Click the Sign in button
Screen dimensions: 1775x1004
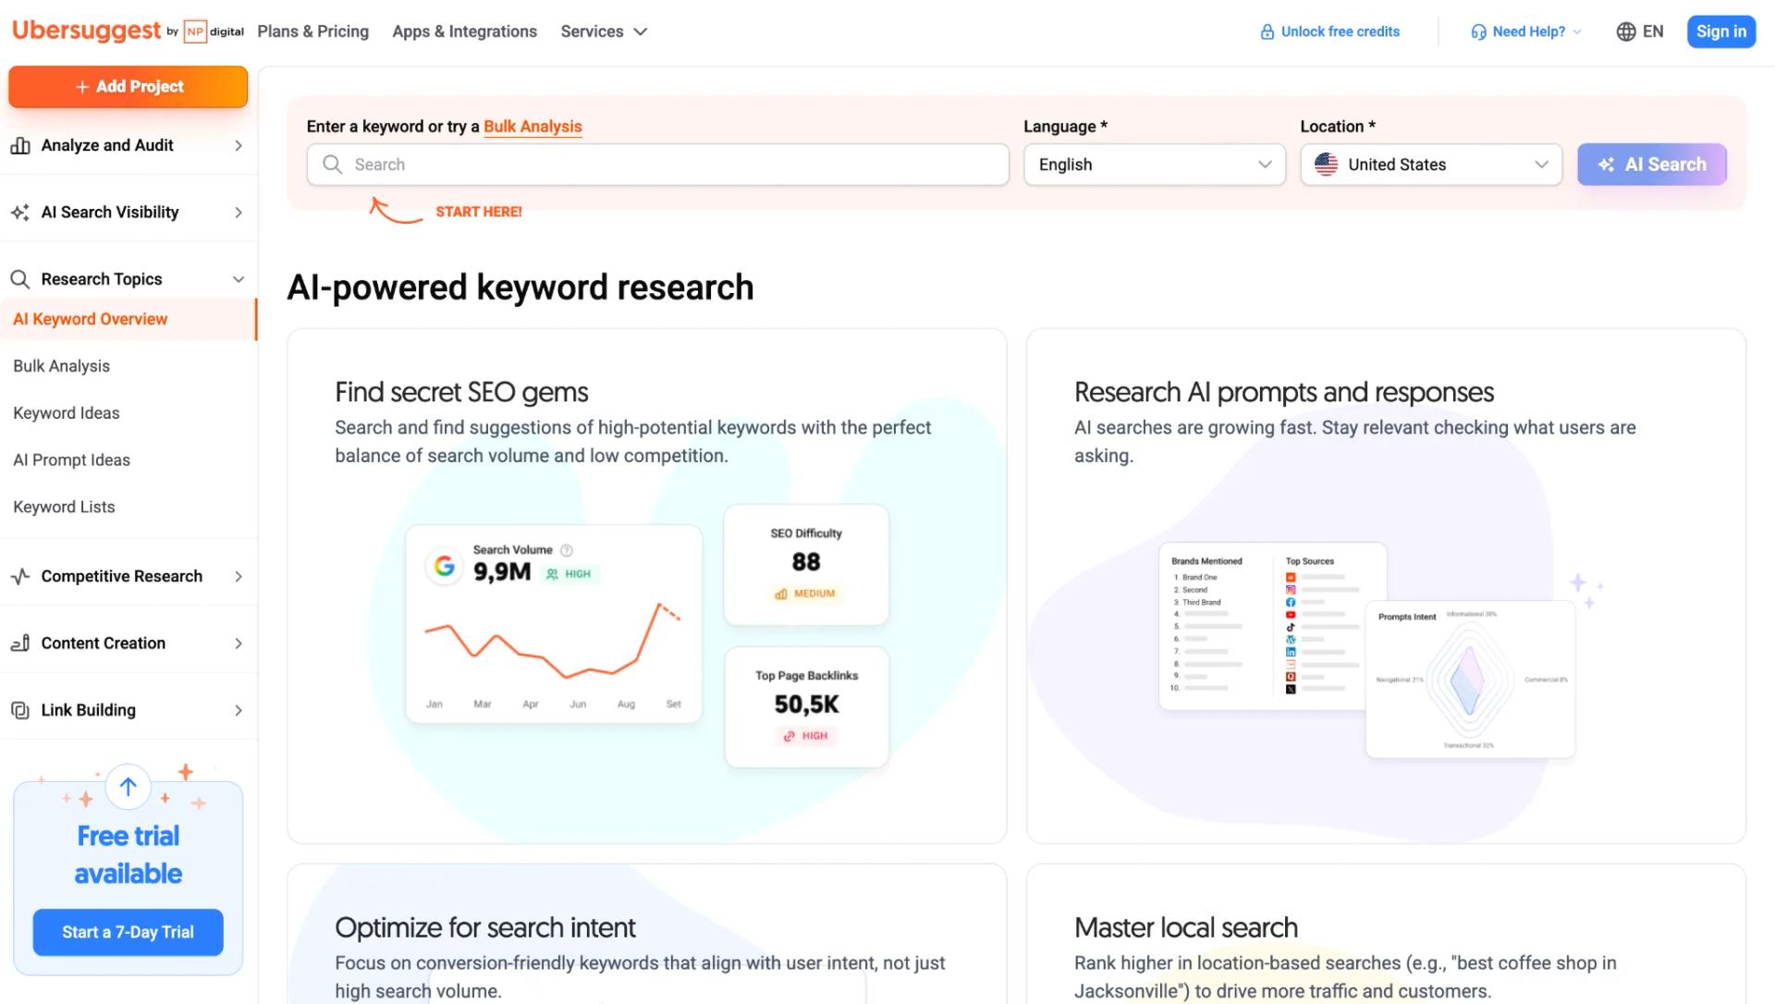pos(1720,31)
